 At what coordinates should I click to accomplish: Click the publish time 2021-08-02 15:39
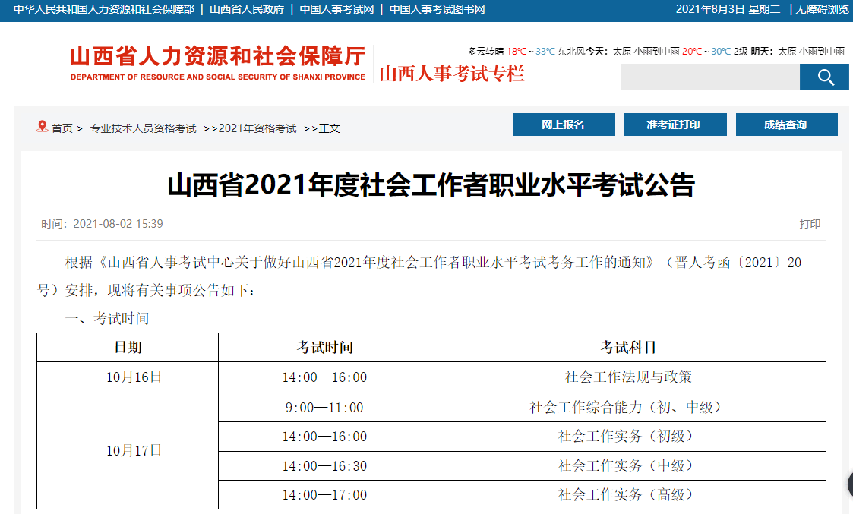pos(118,224)
